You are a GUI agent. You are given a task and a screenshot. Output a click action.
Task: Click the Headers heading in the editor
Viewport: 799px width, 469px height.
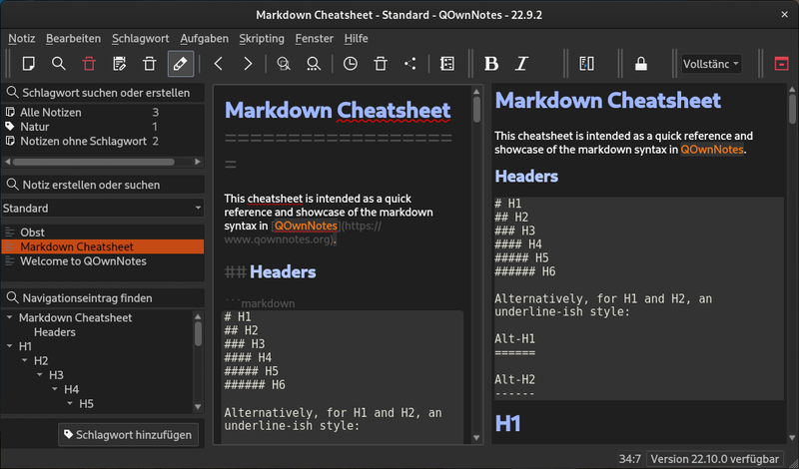click(x=283, y=272)
